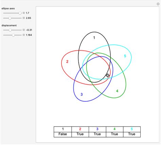Click the crosshair locator inside the ellipses
The image size is (161, 145).
pyautogui.click(x=108, y=75)
